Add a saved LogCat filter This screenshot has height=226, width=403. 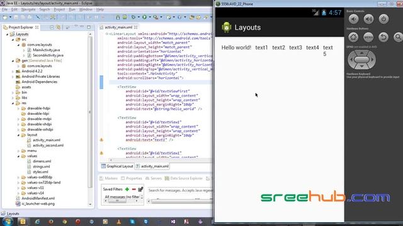click(x=127, y=190)
